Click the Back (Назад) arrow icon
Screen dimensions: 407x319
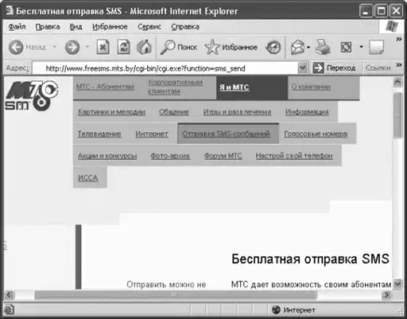[16, 47]
